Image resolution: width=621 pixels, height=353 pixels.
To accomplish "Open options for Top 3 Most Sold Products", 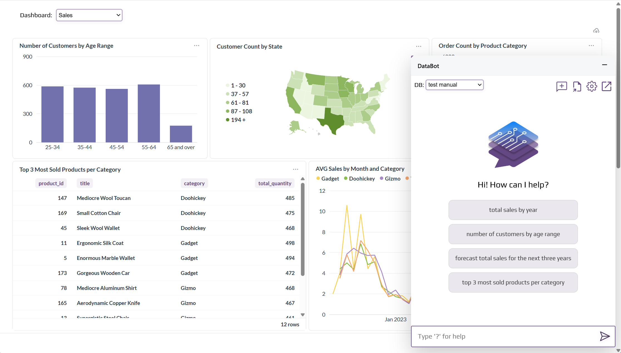I will click(x=295, y=169).
